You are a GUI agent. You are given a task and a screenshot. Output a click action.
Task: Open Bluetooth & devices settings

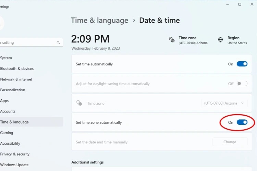pos(17,68)
